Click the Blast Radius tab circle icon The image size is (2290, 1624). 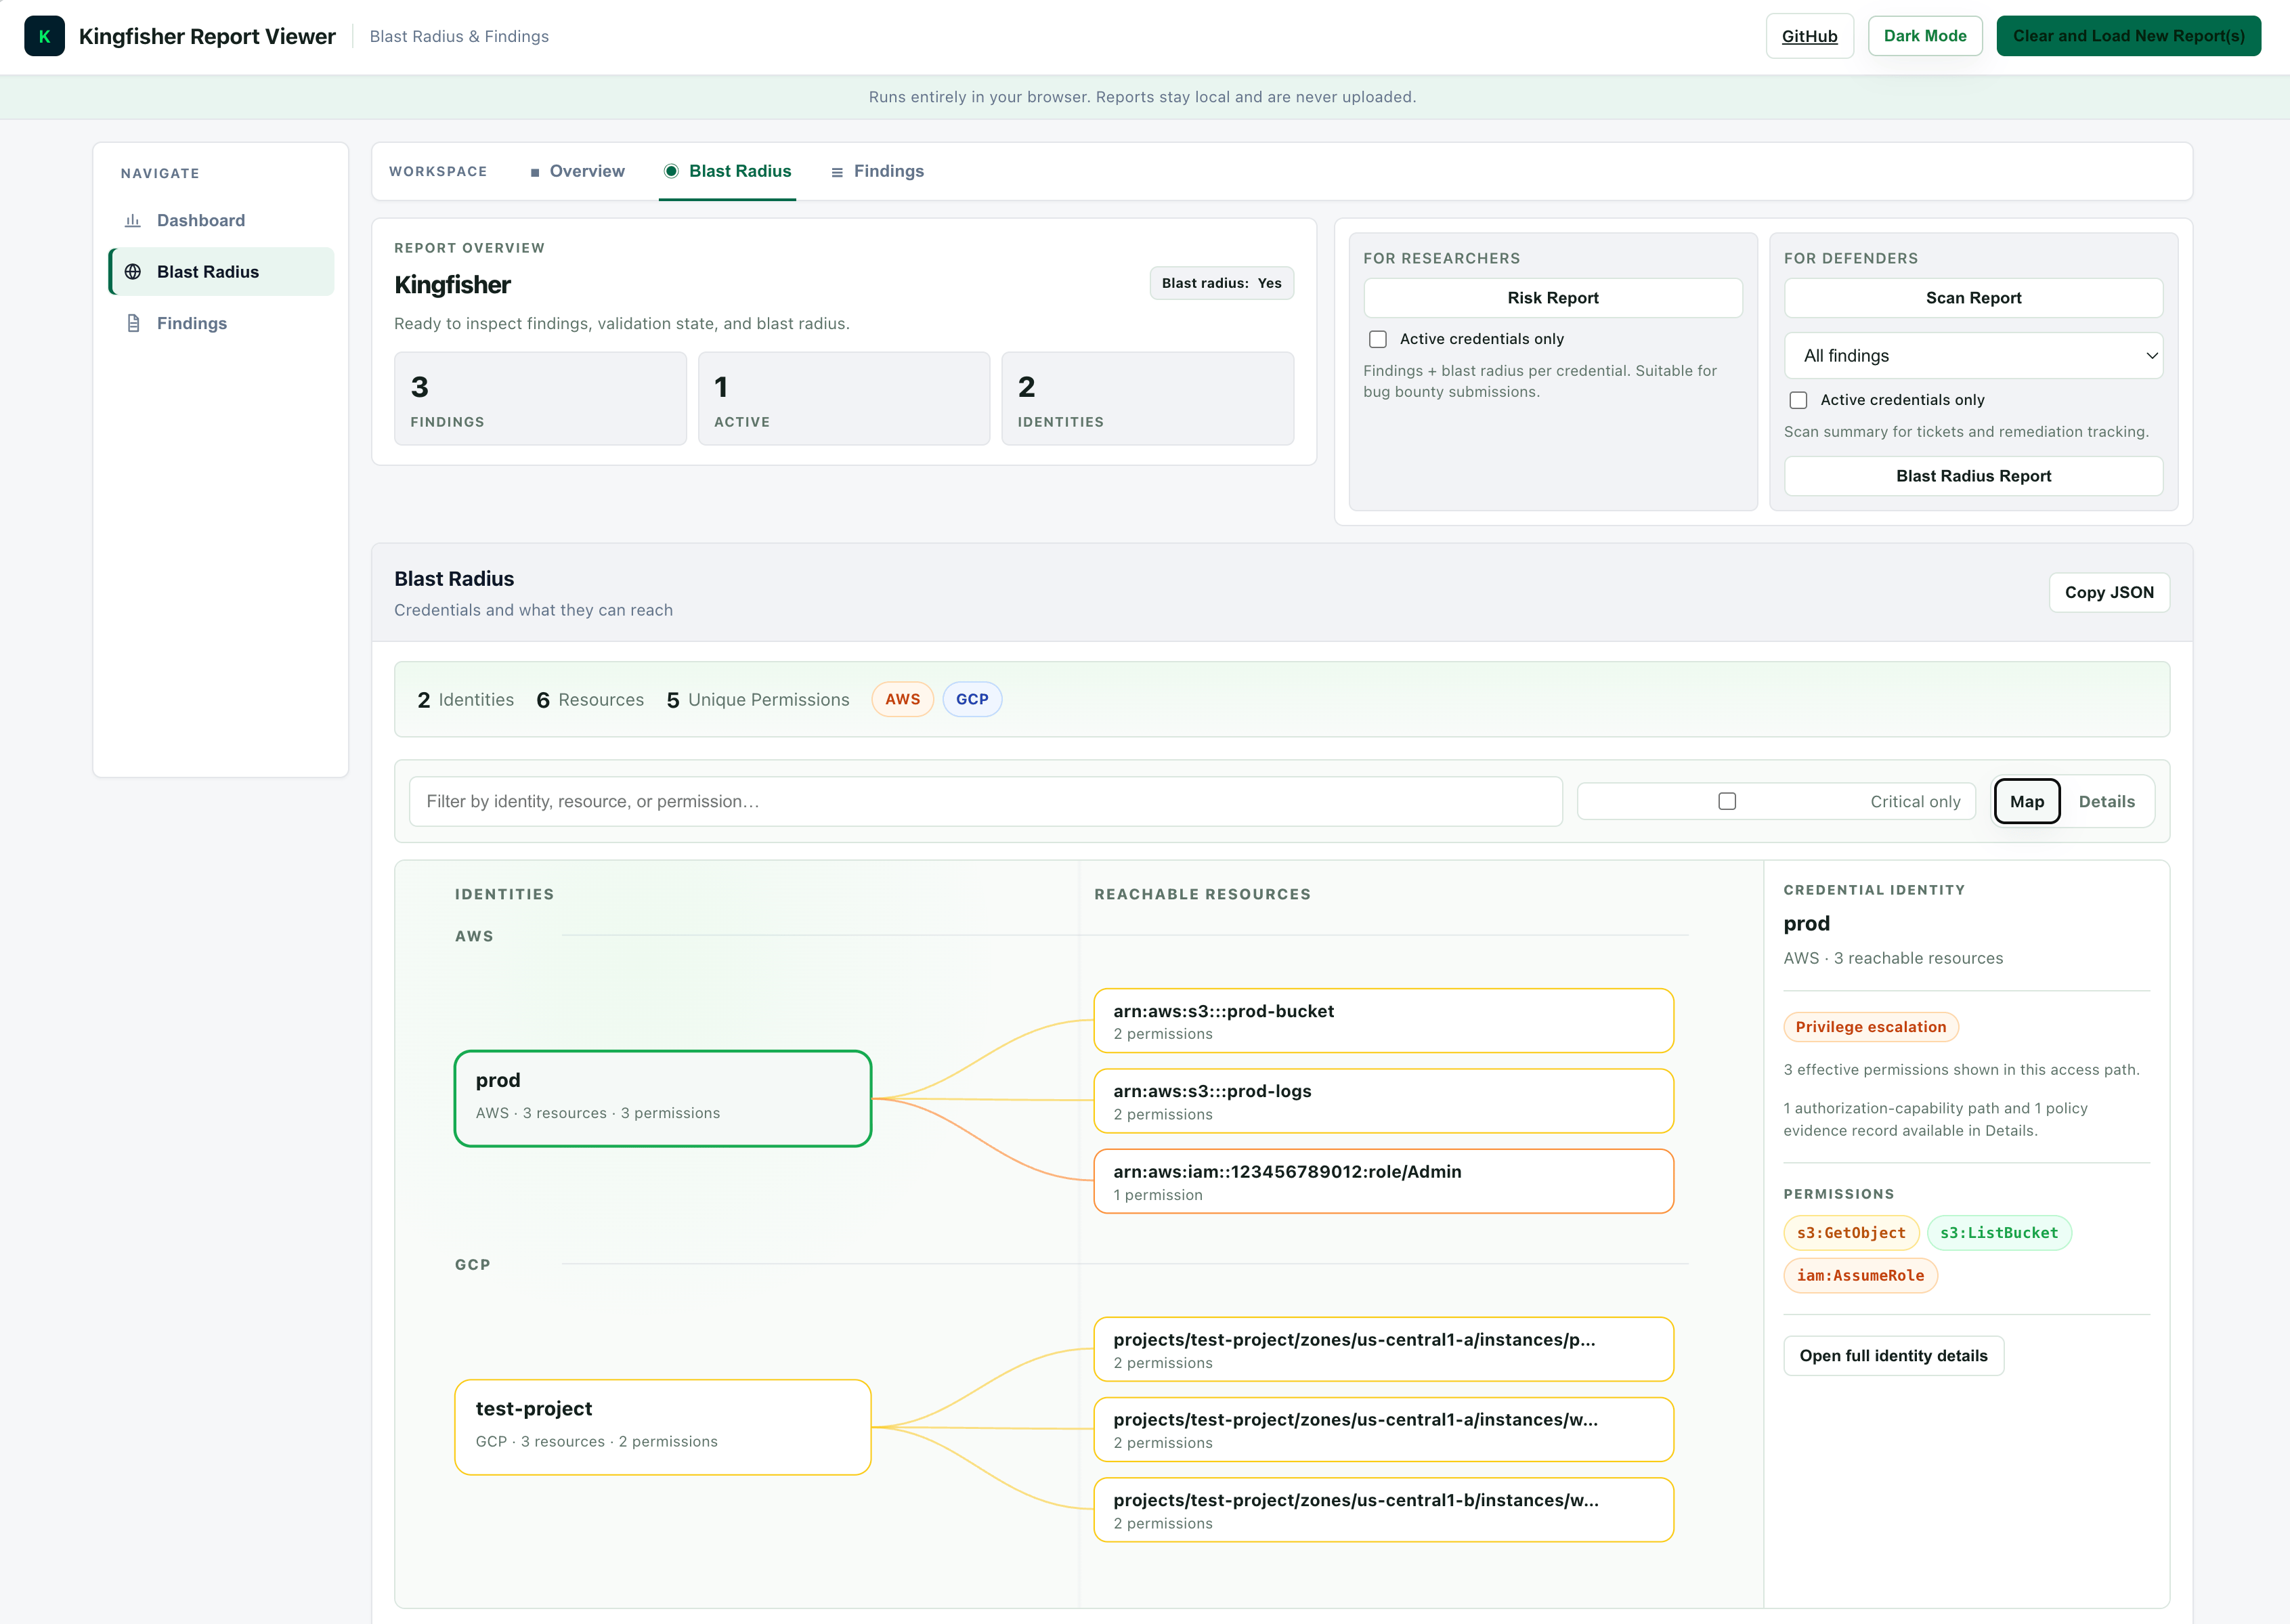672,171
